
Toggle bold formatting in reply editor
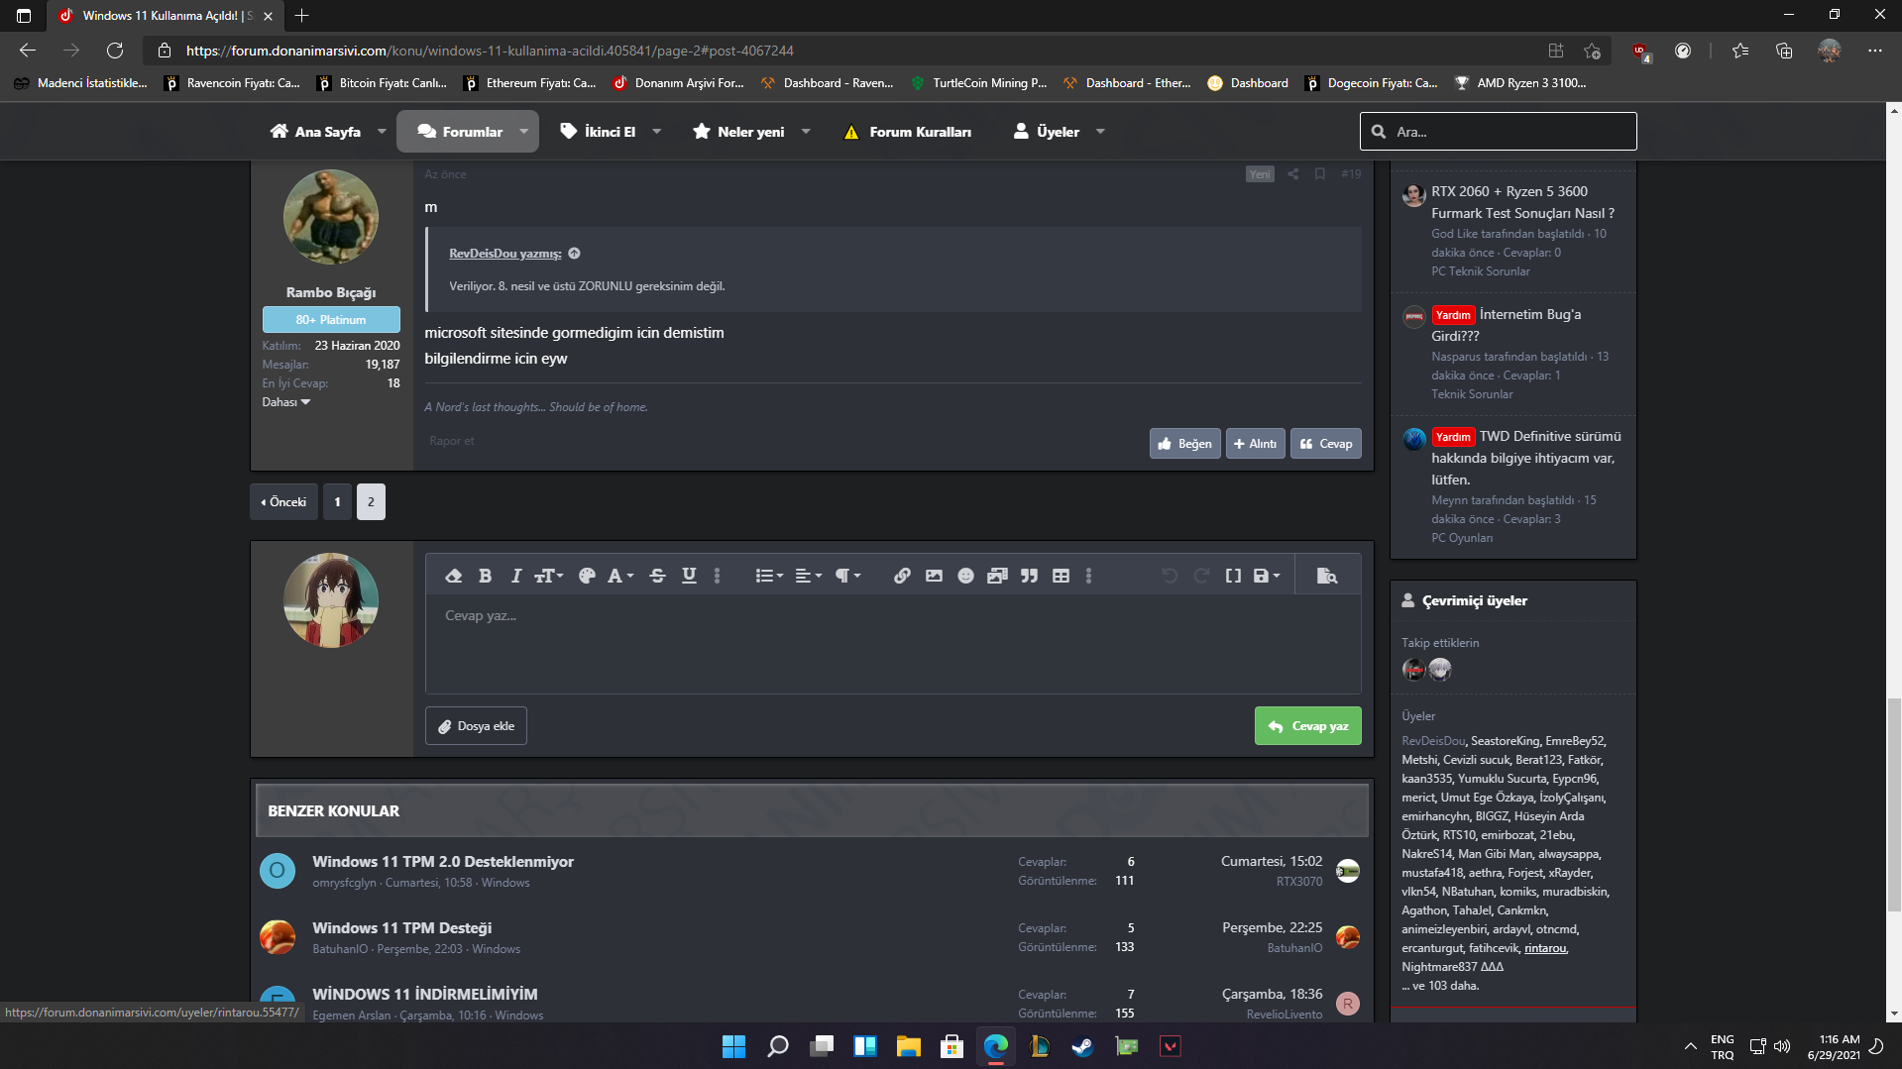tap(485, 576)
